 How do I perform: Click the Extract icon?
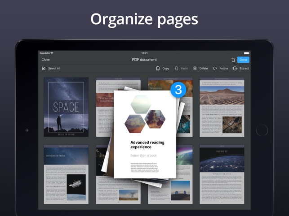pos(235,69)
